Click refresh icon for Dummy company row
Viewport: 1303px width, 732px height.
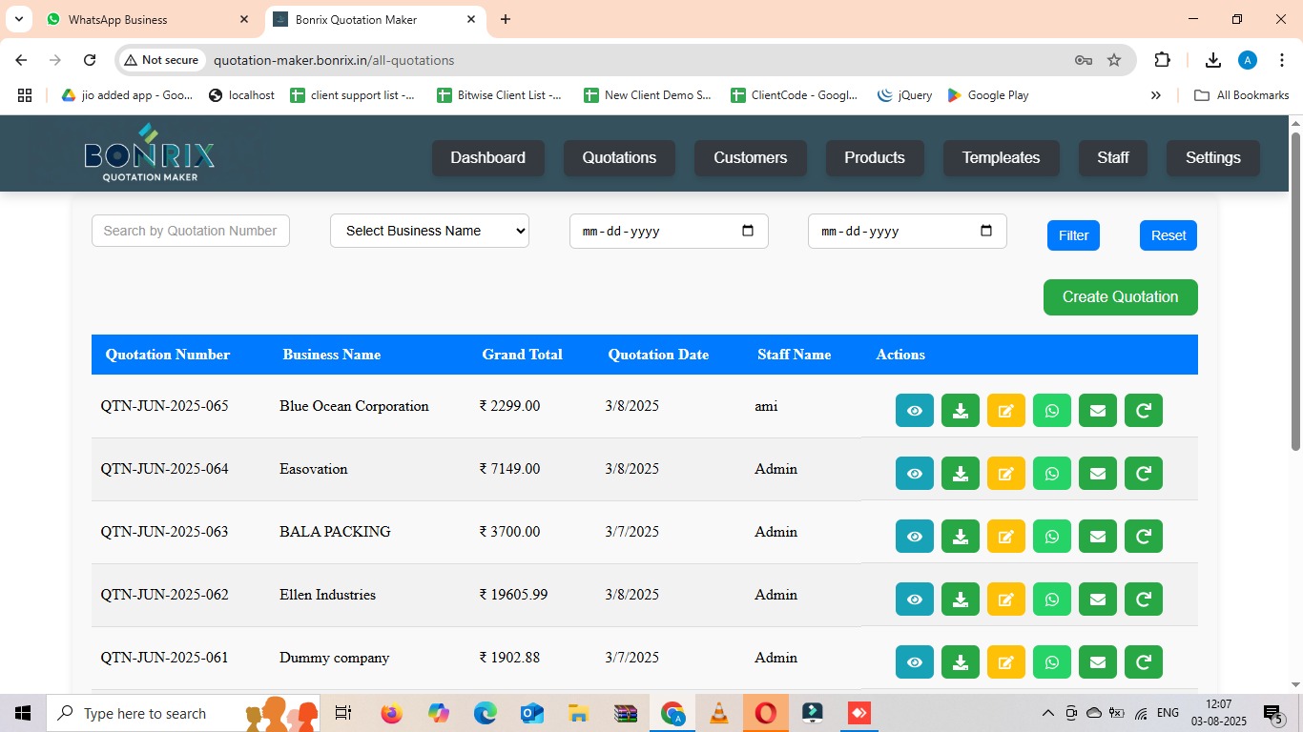coord(1144,662)
